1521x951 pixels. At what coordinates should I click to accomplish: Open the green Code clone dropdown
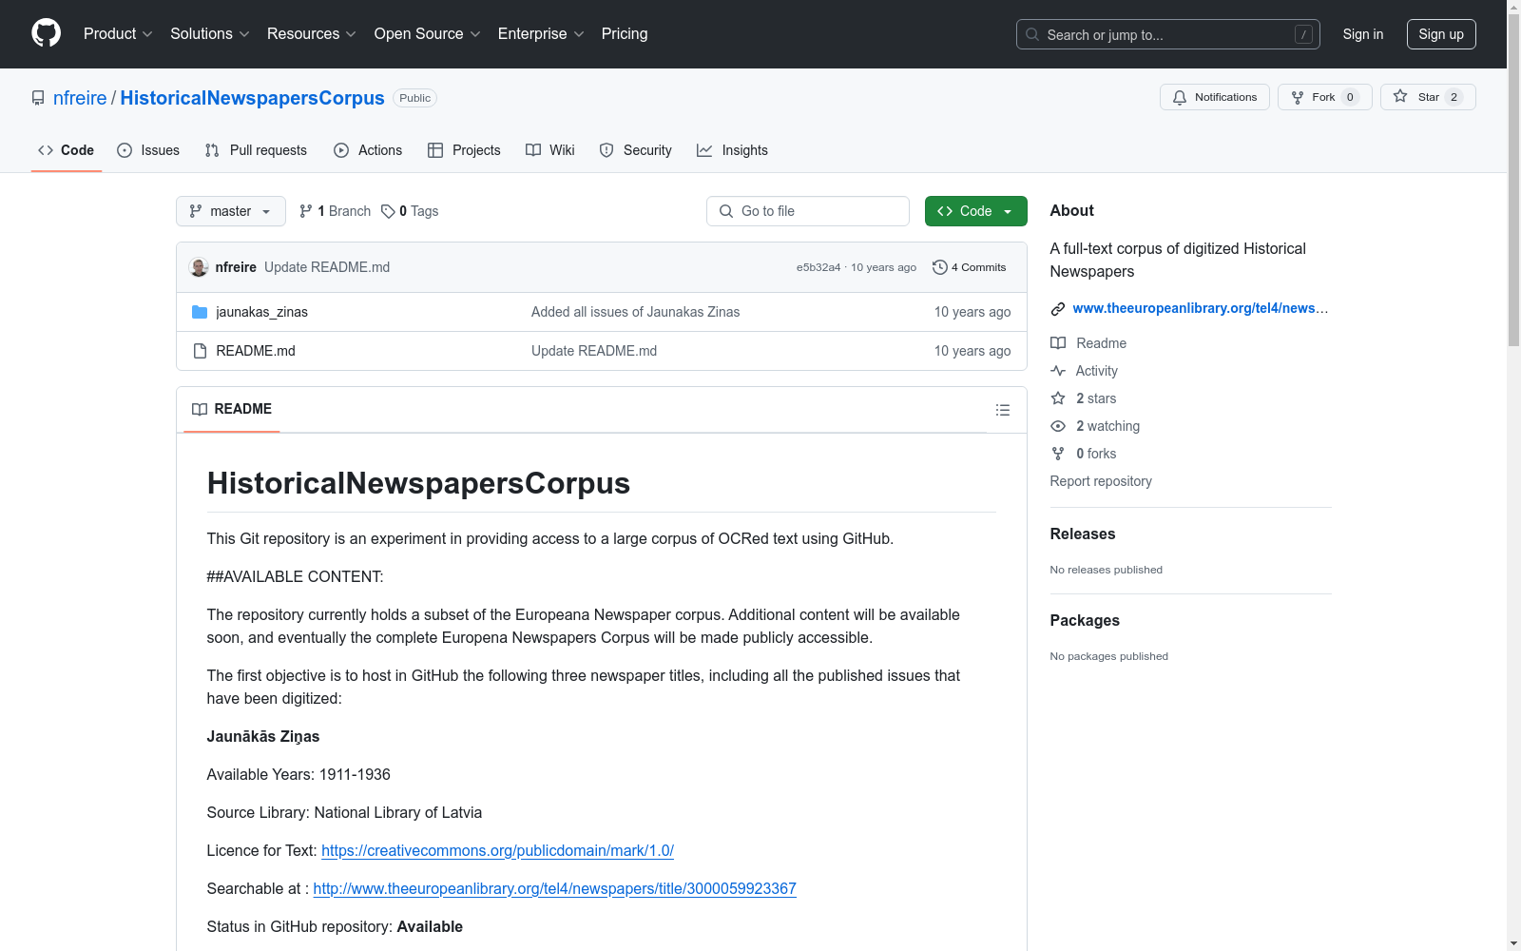[976, 211]
